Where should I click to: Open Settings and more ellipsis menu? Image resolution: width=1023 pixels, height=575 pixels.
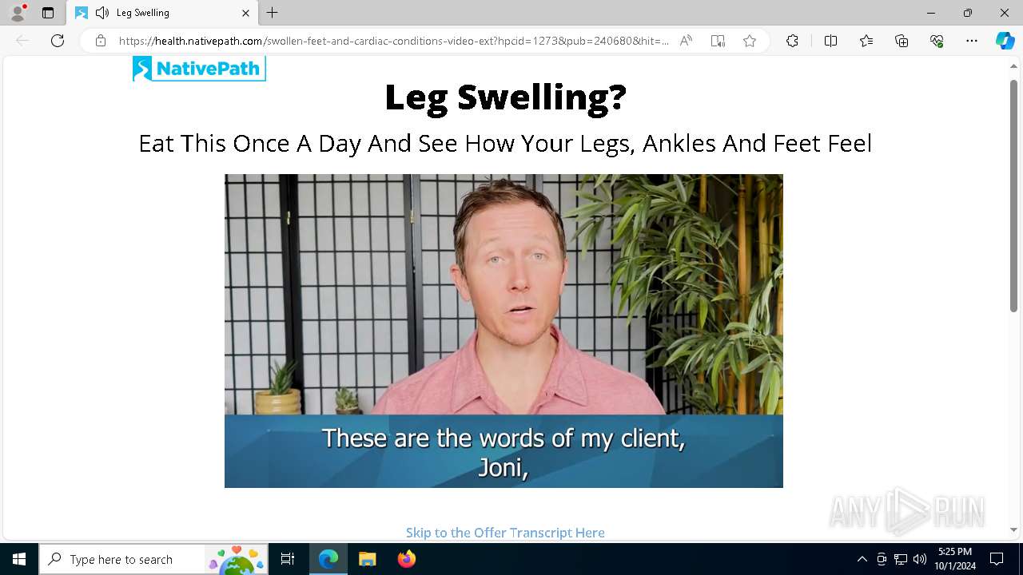972,41
